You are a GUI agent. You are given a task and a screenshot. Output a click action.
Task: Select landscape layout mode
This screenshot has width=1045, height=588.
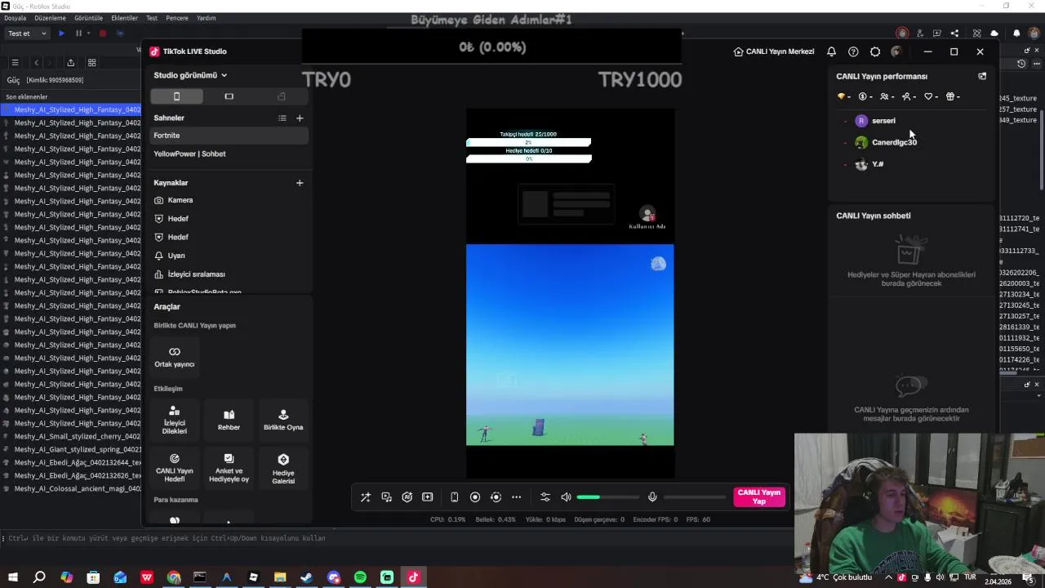coord(229,96)
